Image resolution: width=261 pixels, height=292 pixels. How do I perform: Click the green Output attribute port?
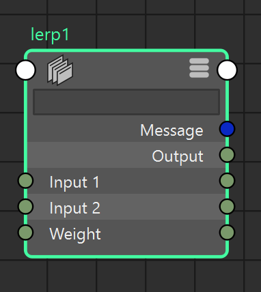point(227,155)
